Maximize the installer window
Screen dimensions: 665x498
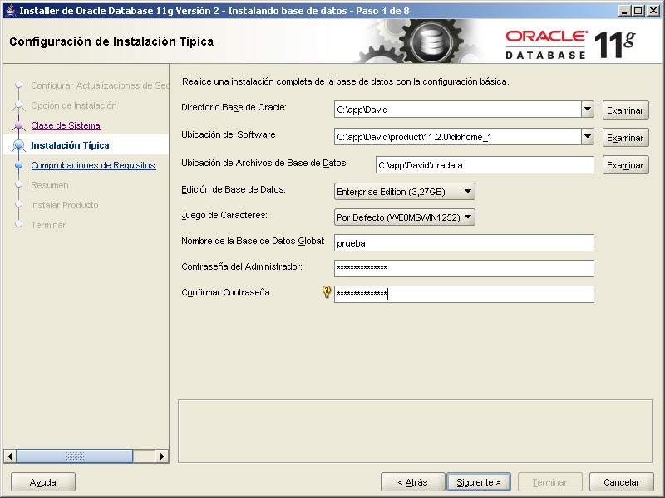[x=638, y=11]
